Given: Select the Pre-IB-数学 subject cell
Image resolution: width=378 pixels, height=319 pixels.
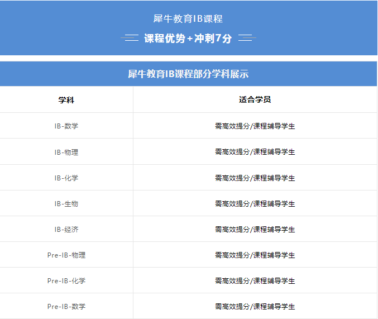Looking at the screenshot, I should click(66, 307).
